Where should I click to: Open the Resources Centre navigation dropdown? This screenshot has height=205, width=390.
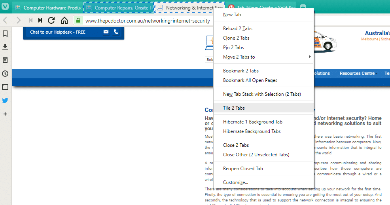pyautogui.click(x=357, y=73)
